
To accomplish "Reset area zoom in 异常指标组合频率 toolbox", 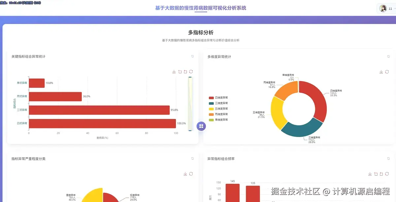I will click(x=381, y=174).
